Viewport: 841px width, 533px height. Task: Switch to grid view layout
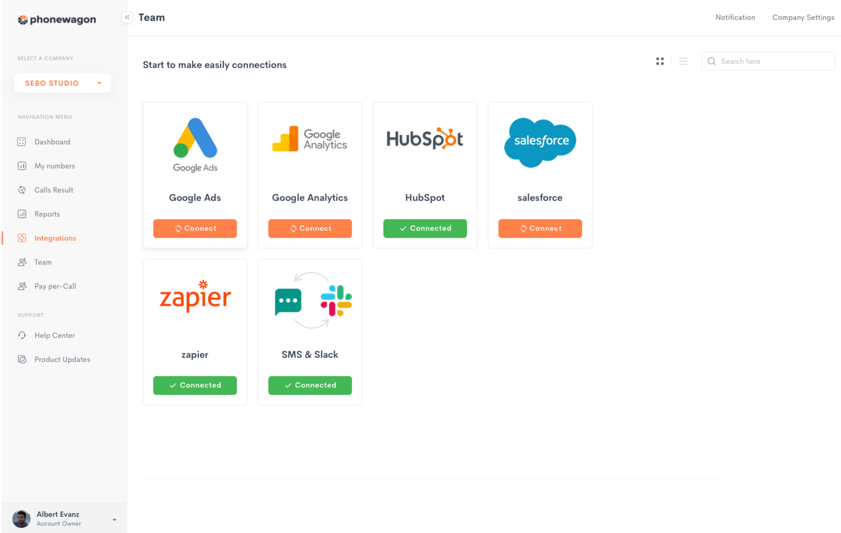[x=660, y=61]
